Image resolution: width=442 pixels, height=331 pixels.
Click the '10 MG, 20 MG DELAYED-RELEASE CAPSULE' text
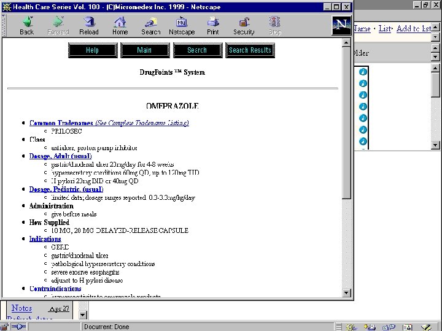tap(120, 230)
